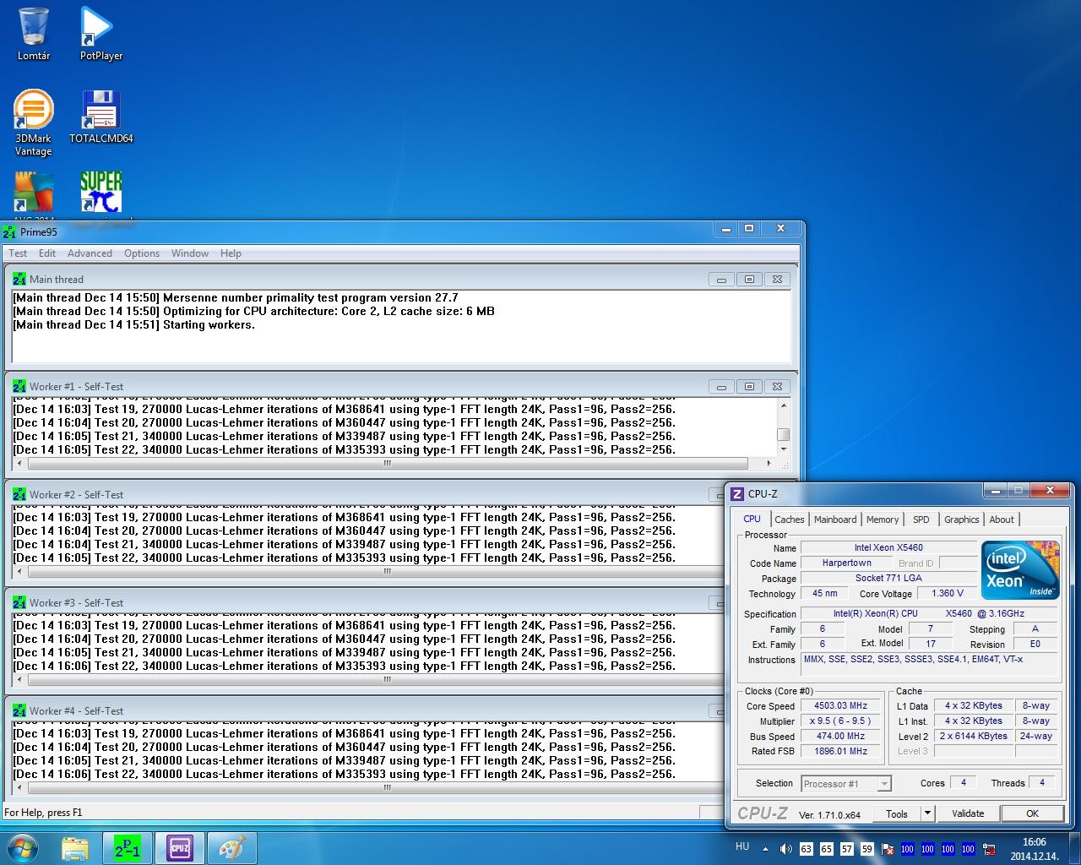
Task: Open the Test menu in Prime95
Action: [18, 253]
